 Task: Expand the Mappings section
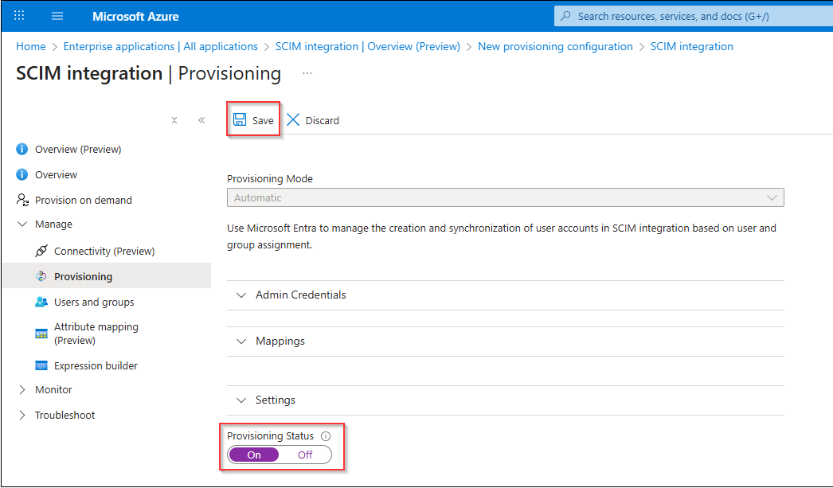505,342
